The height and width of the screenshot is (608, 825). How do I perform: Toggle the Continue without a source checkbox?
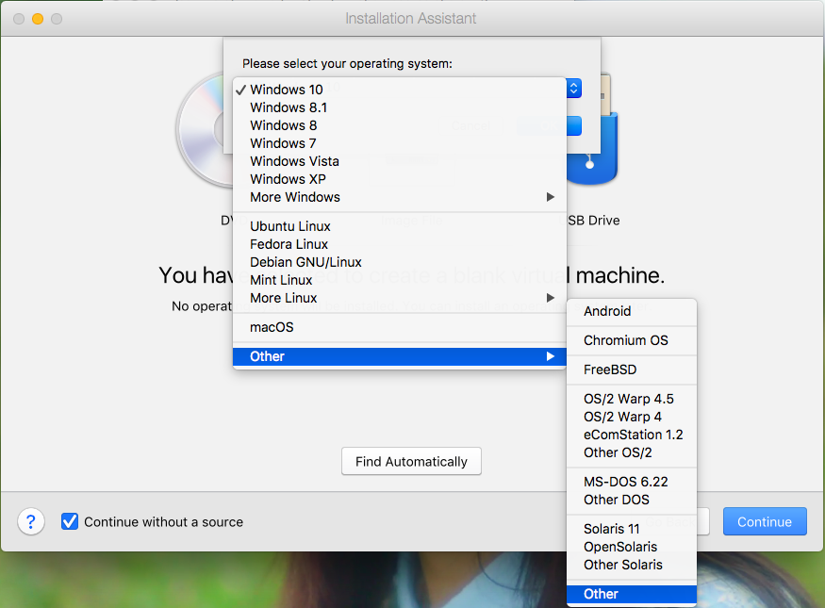(70, 521)
